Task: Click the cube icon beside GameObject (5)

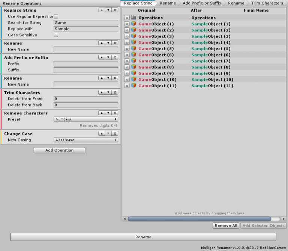Action: coord(133,49)
